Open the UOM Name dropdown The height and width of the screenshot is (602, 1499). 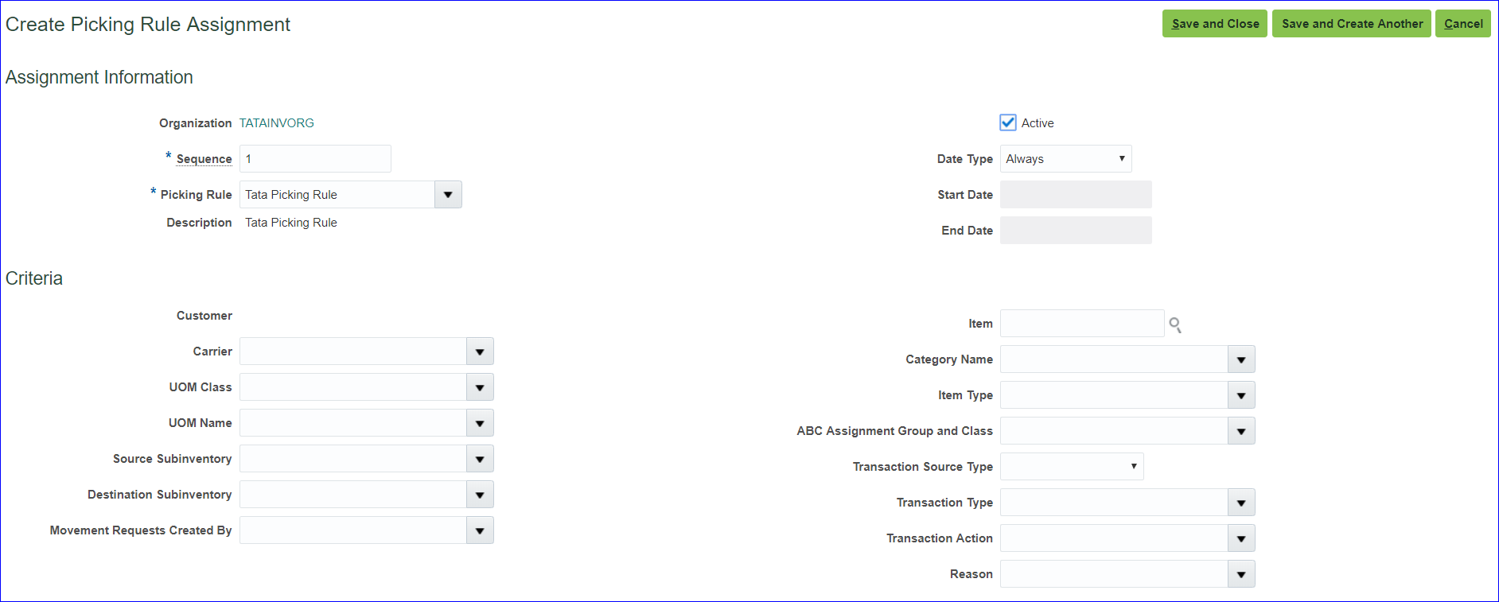[x=480, y=423]
